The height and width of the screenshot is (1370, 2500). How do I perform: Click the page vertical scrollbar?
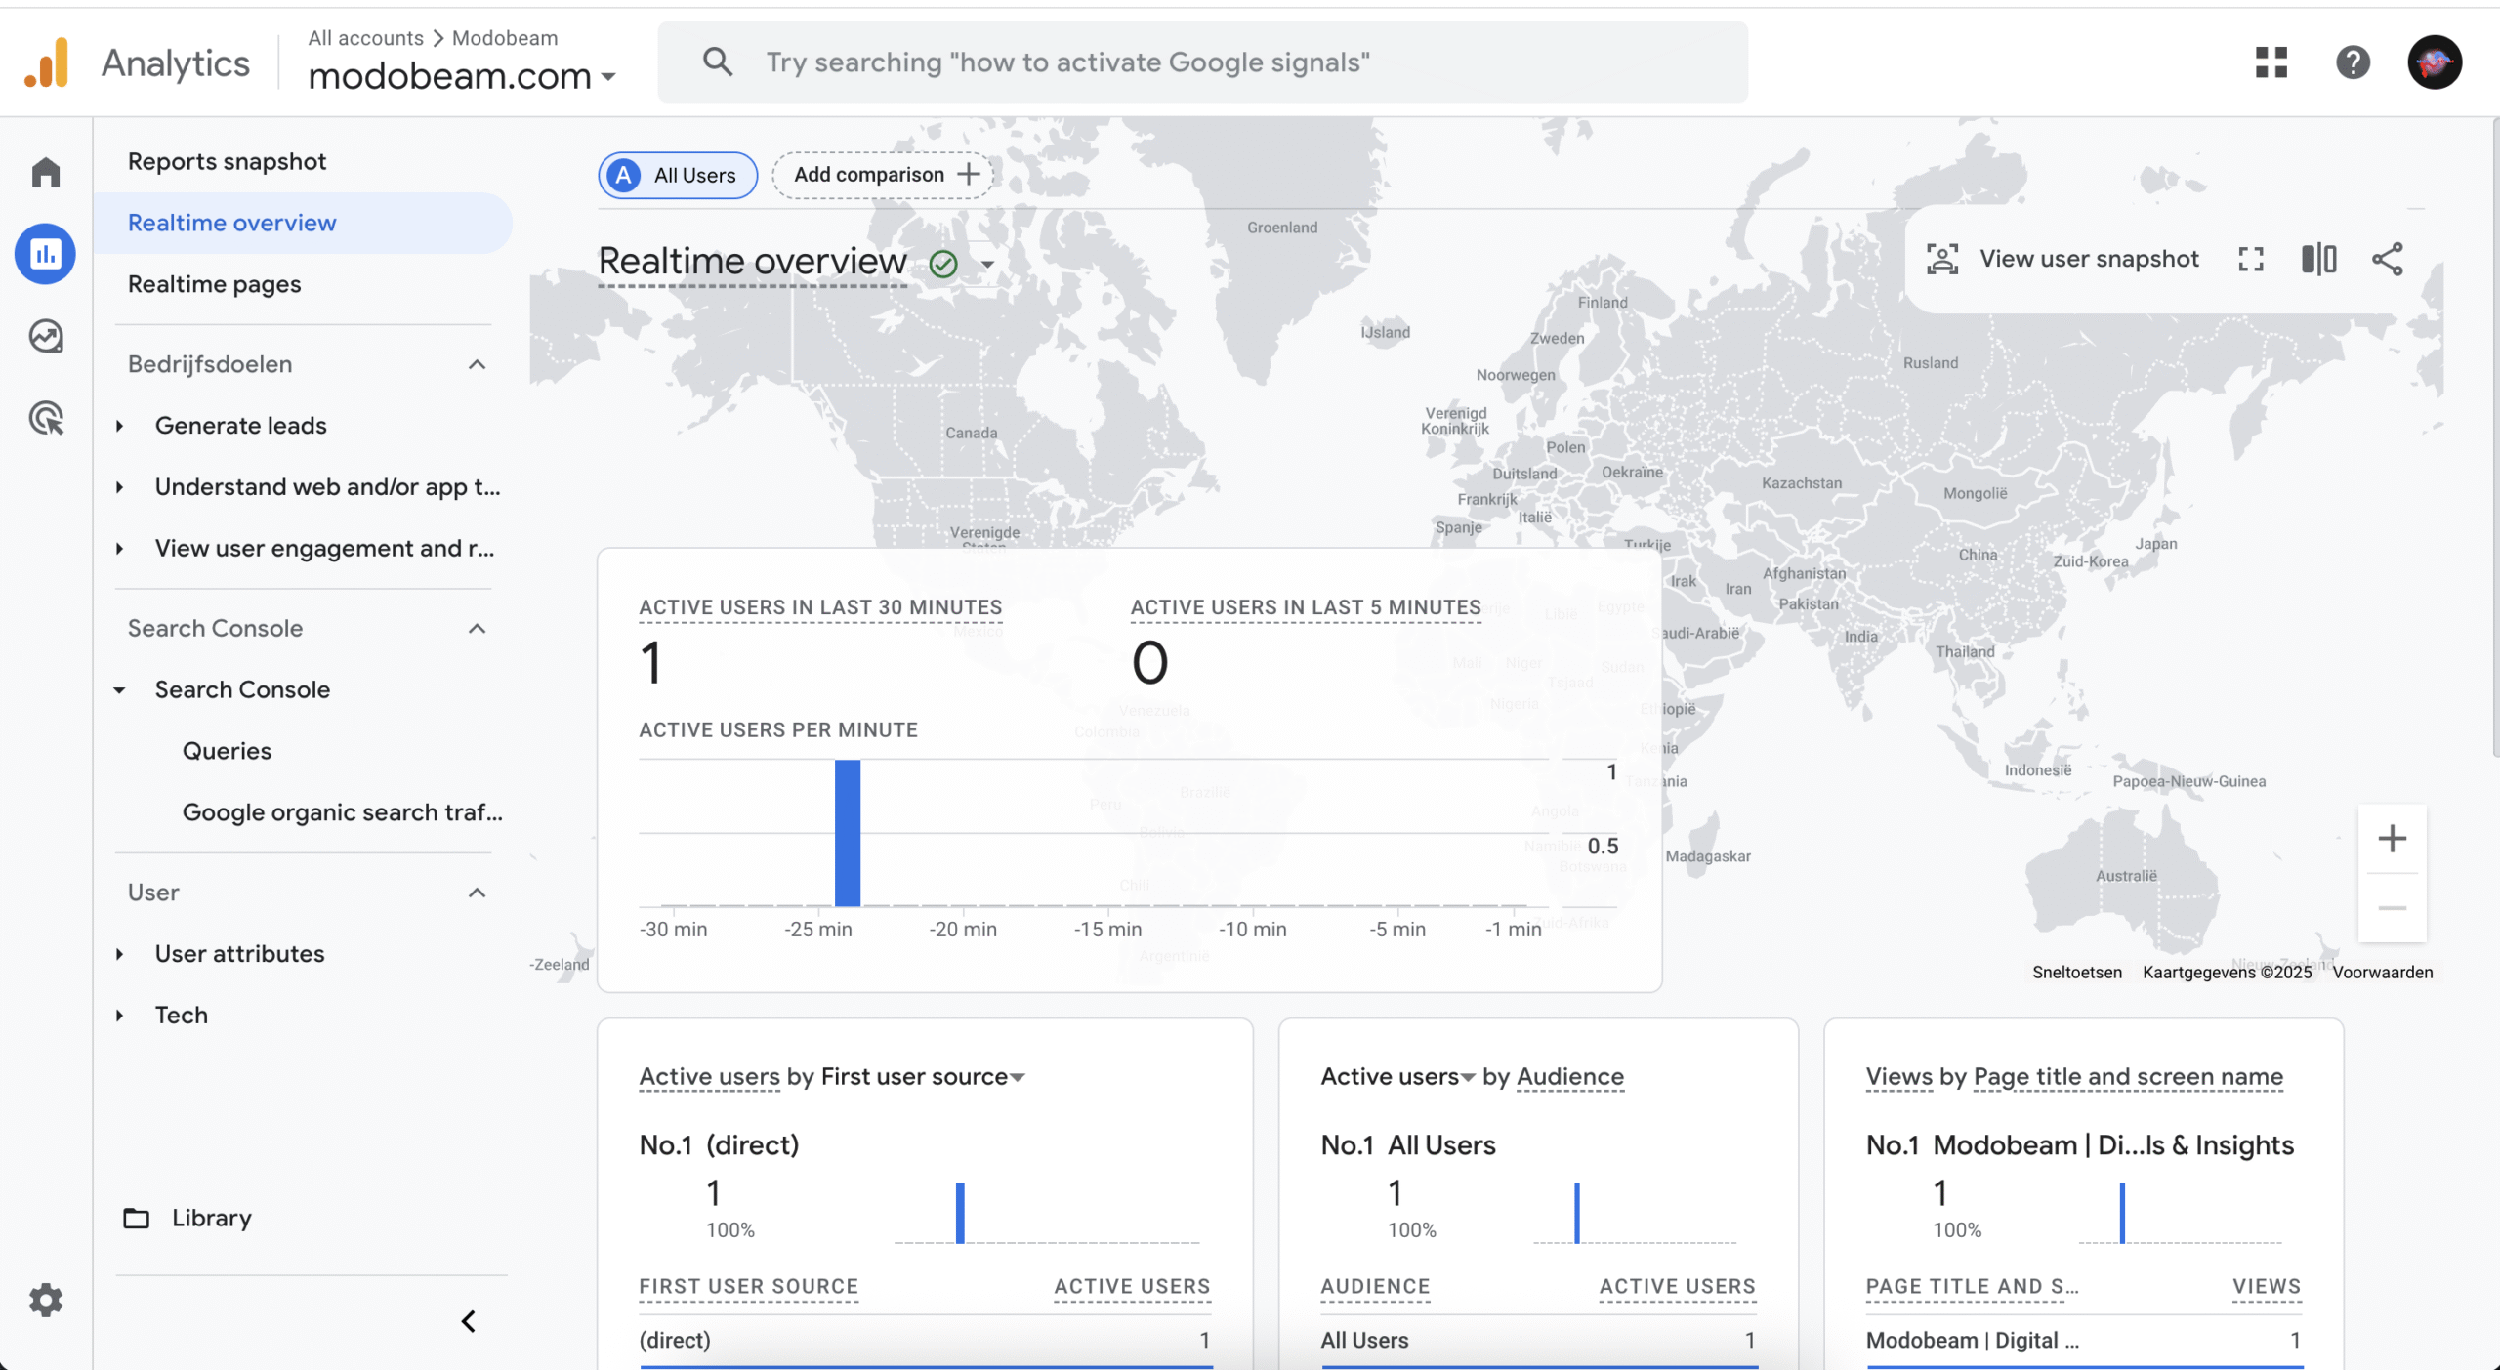point(2495,439)
